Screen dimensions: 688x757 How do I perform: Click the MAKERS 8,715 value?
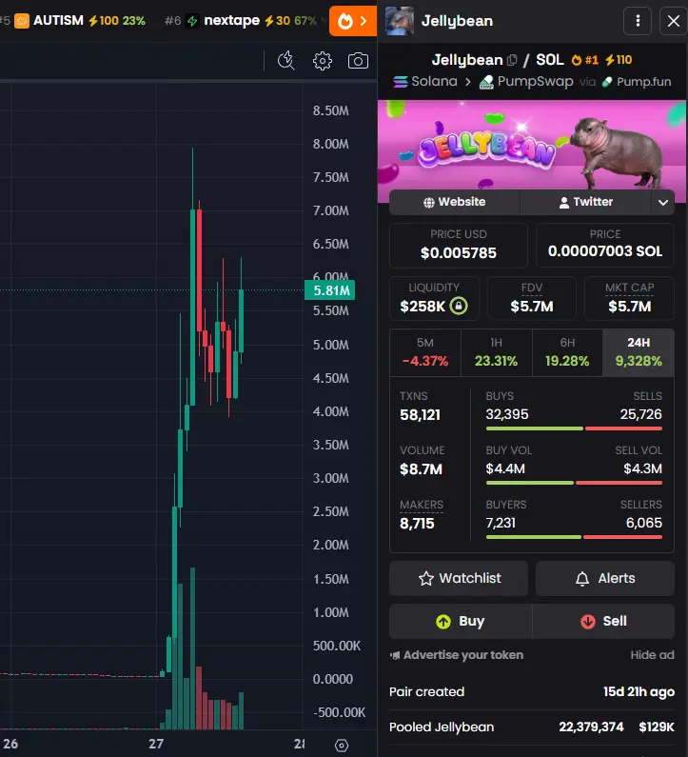(x=418, y=524)
